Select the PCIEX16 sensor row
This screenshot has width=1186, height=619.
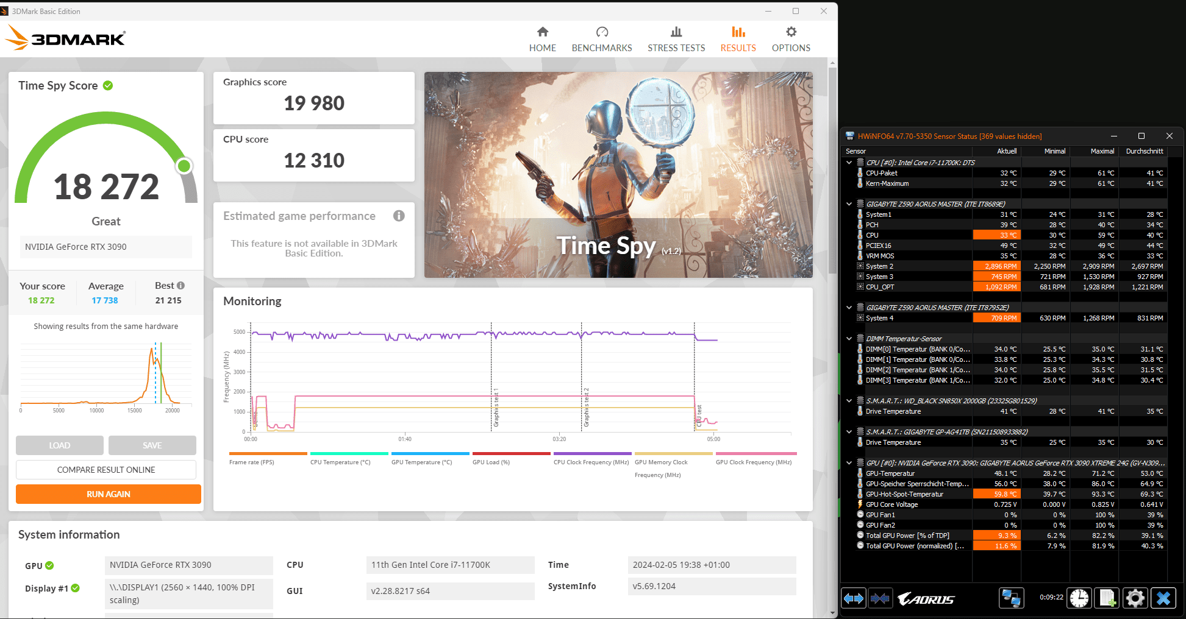(x=1005, y=246)
